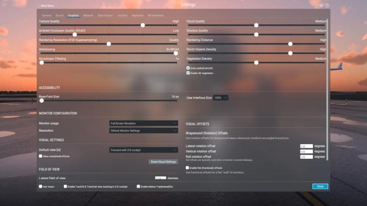Click the Cloud Quality slider handle
Viewport: 367px width, 206px height.
click(x=256, y=25)
